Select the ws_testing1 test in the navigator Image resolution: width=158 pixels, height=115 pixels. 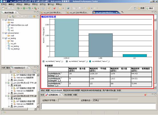coord(15,49)
